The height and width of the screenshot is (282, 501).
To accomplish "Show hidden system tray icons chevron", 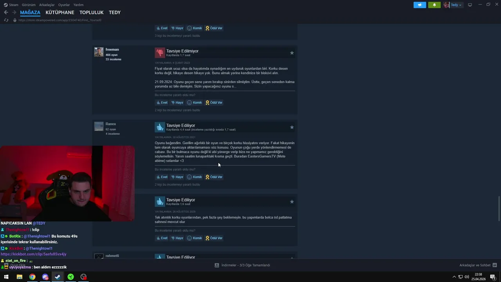I will (454, 277).
